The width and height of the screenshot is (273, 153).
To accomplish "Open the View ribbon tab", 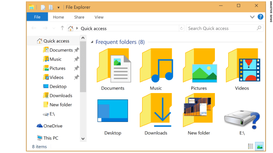I will [99, 17].
